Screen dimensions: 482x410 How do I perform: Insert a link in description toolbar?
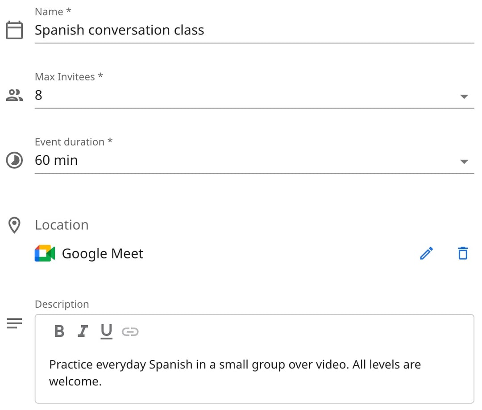(130, 331)
